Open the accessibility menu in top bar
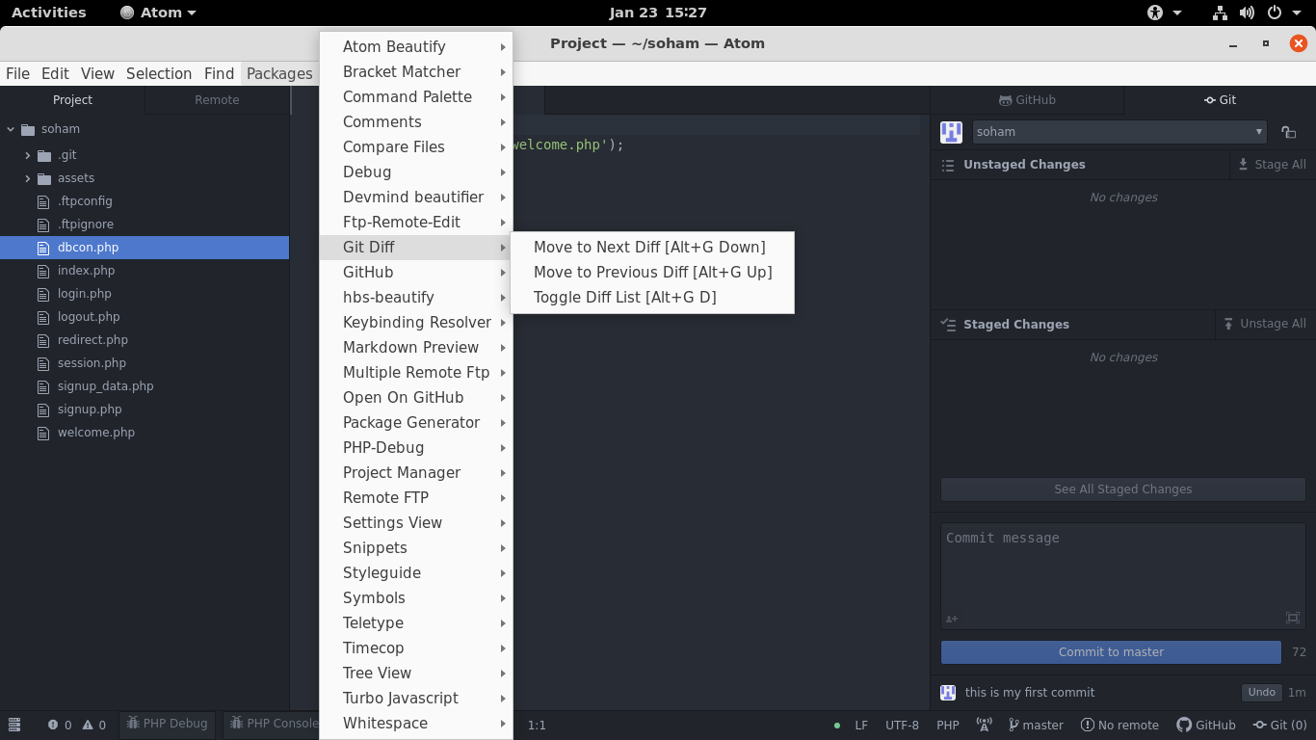This screenshot has height=740, width=1316. click(1164, 13)
